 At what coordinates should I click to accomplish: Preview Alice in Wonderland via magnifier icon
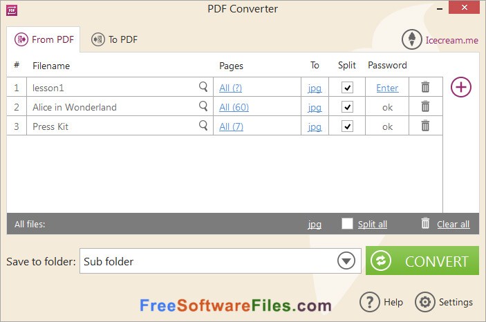click(x=203, y=106)
